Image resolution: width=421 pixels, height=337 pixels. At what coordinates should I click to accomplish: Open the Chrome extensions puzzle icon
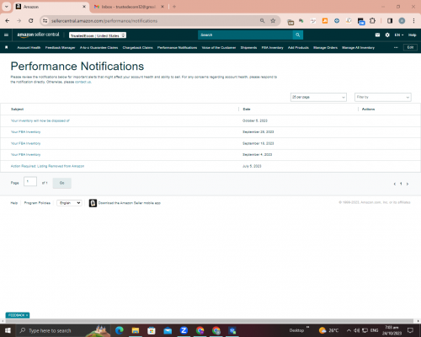372,21
